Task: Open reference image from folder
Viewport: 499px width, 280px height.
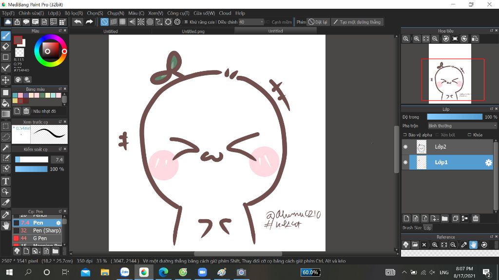Action: pos(415,245)
